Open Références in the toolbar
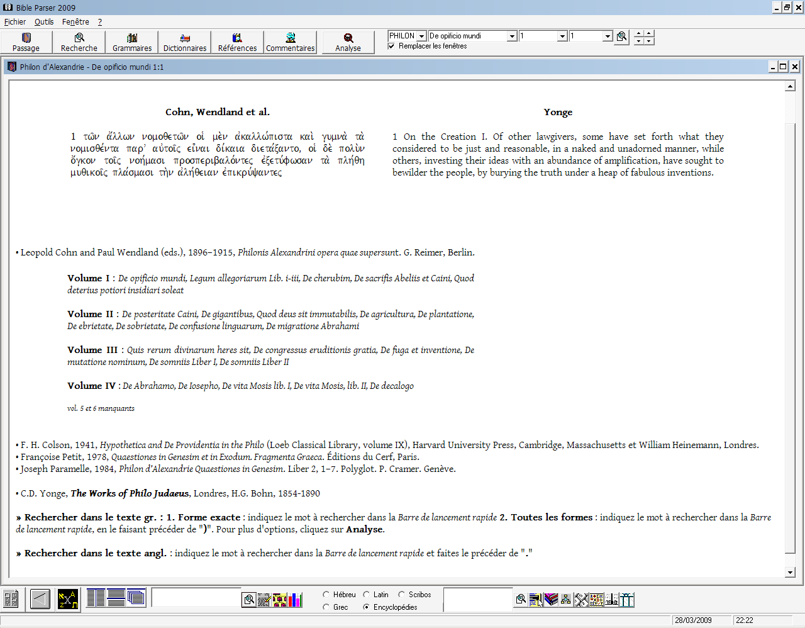Viewport: 805px width, 628px height. pyautogui.click(x=238, y=42)
